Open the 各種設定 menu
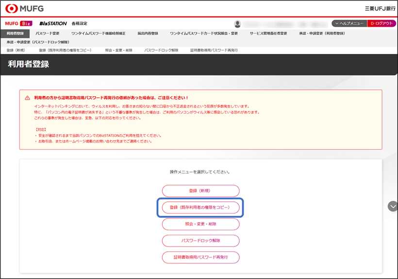This screenshot has height=279, width=398. 79,23
